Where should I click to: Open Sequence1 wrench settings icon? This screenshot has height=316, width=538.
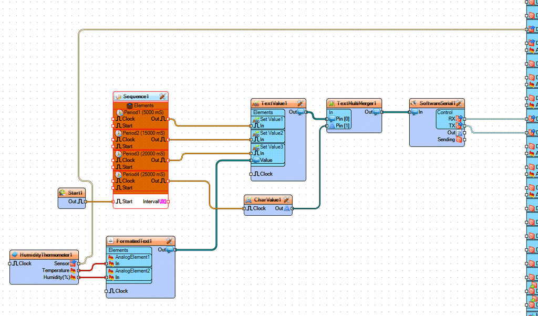(163, 97)
